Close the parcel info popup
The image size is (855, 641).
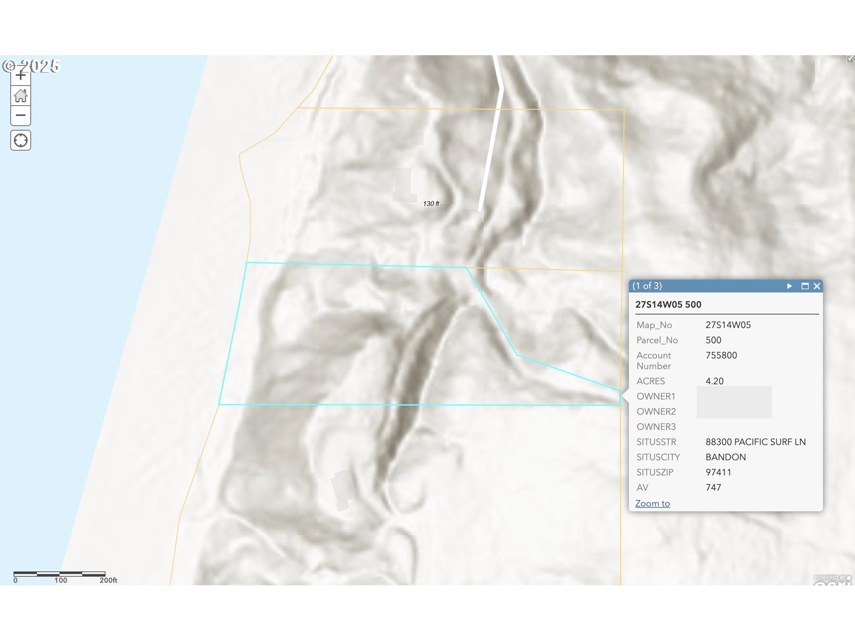click(817, 286)
